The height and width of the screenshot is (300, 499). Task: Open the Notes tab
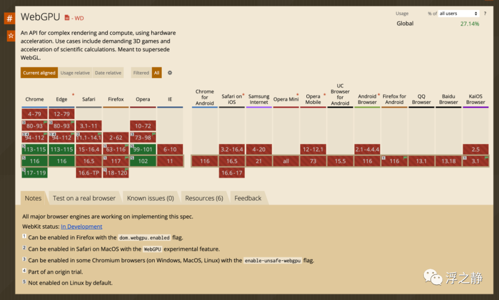tap(33, 198)
